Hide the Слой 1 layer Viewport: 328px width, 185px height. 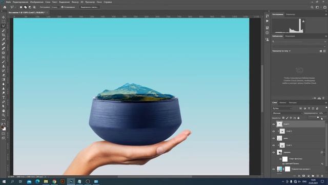[273, 145]
